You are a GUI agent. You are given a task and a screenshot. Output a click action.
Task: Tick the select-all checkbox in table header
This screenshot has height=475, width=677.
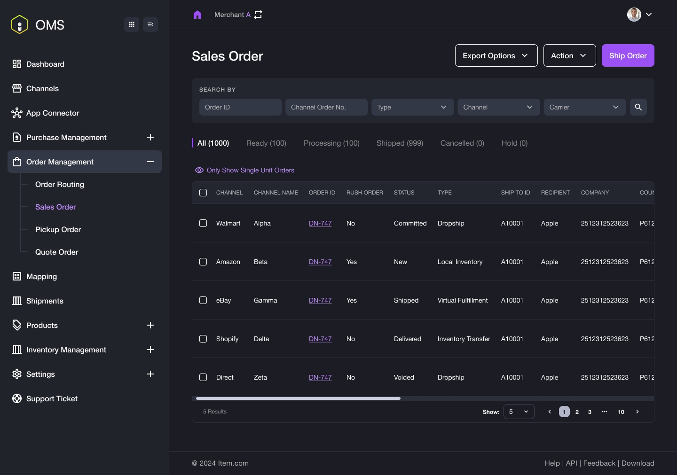tap(203, 193)
